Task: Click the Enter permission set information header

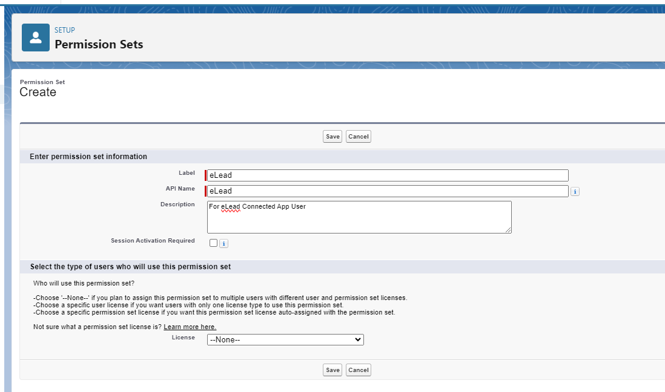Action: point(88,156)
